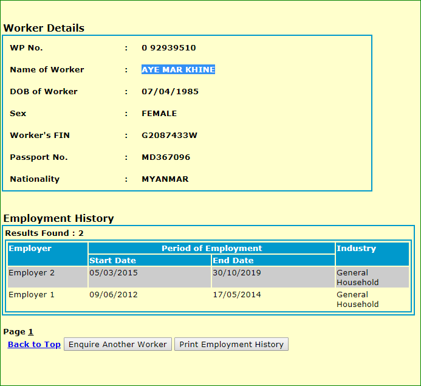The height and width of the screenshot is (386, 421).
Task: Click the passport number MD367096
Action: coord(165,157)
